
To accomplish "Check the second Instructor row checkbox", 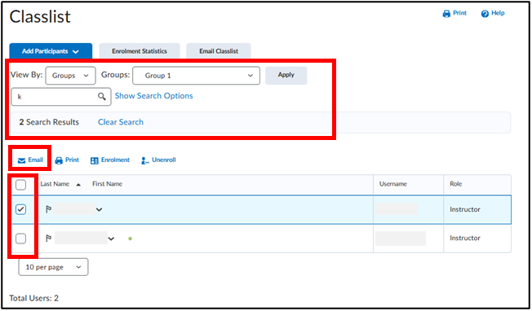I will pos(20,239).
